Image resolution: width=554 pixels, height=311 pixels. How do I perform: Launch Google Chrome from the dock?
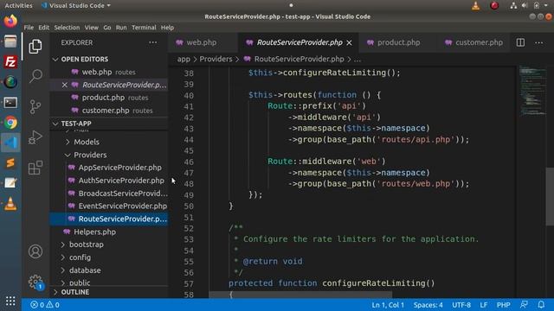pos(10,123)
